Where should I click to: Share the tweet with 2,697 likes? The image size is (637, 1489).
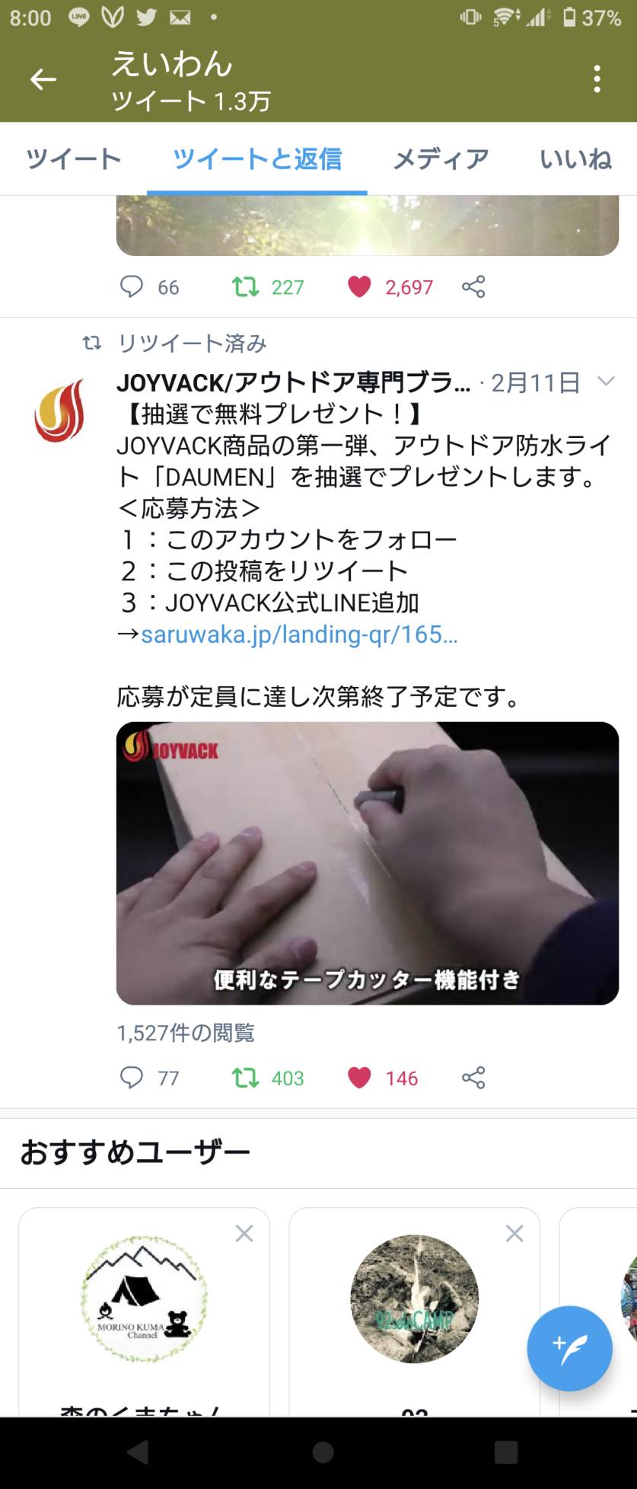pos(473,286)
